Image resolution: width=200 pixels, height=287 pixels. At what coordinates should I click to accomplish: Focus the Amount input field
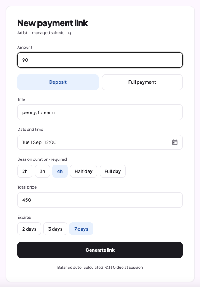pyautogui.click(x=100, y=60)
